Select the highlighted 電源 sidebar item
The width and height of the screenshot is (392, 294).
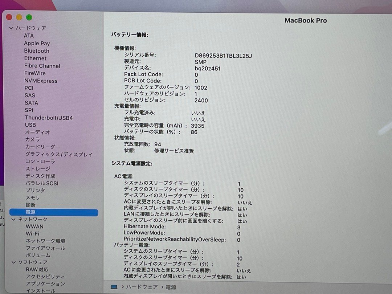click(54, 212)
